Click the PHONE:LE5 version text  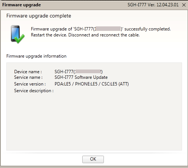pos(86,84)
